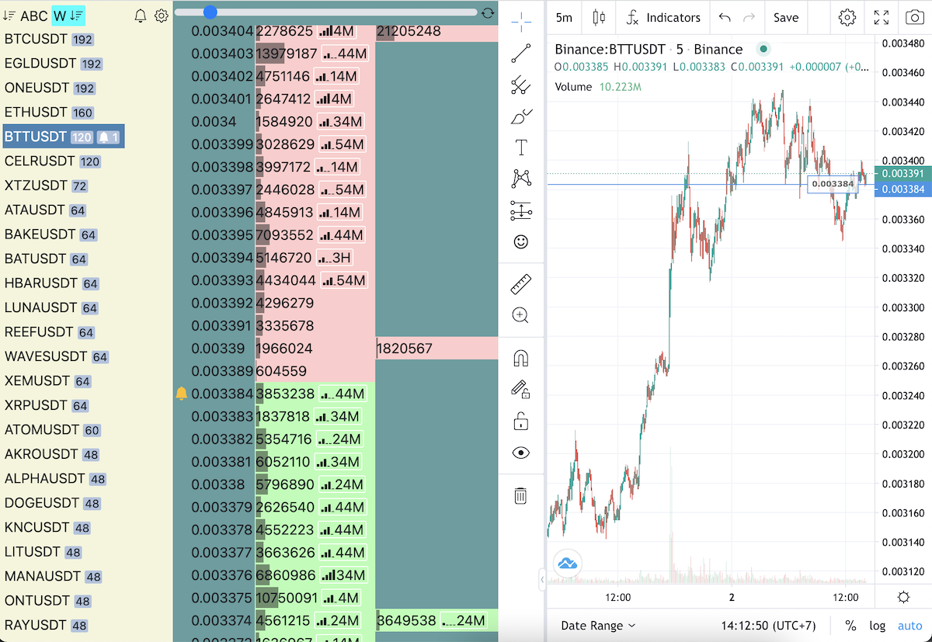Remove drawings with the trash icon

click(x=521, y=495)
